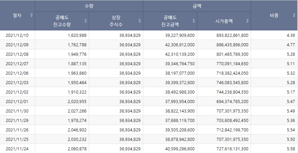Click short balance quantity 1,949,776
The height and width of the screenshot is (153, 298).
point(77,54)
